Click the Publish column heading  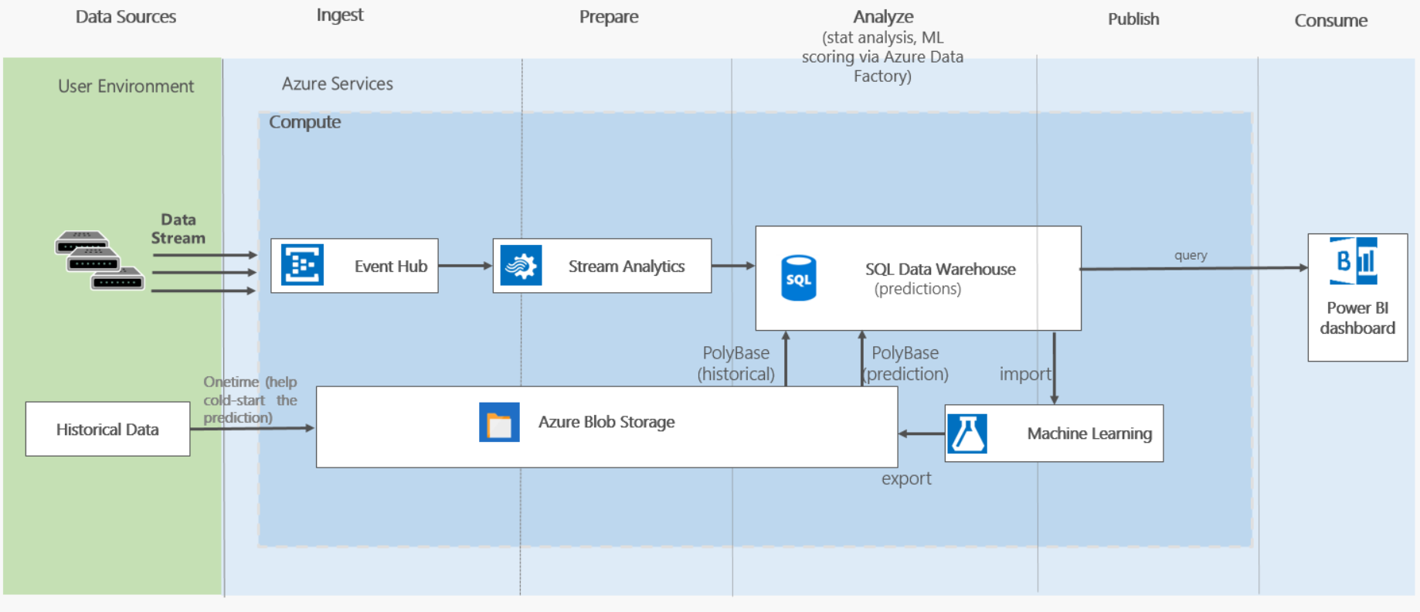click(1133, 19)
